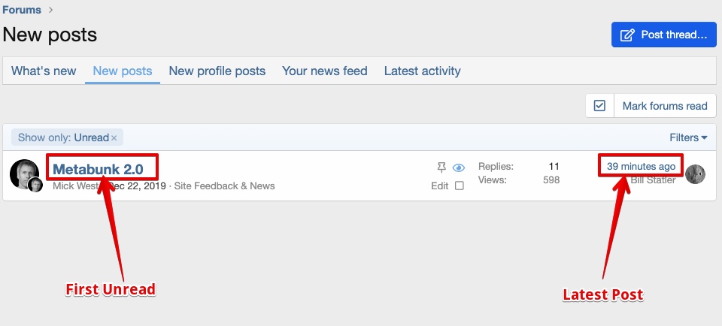Viewport: 722px width, 326px height.
Task: Toggle the eye watch icon on thread
Action: (x=459, y=168)
